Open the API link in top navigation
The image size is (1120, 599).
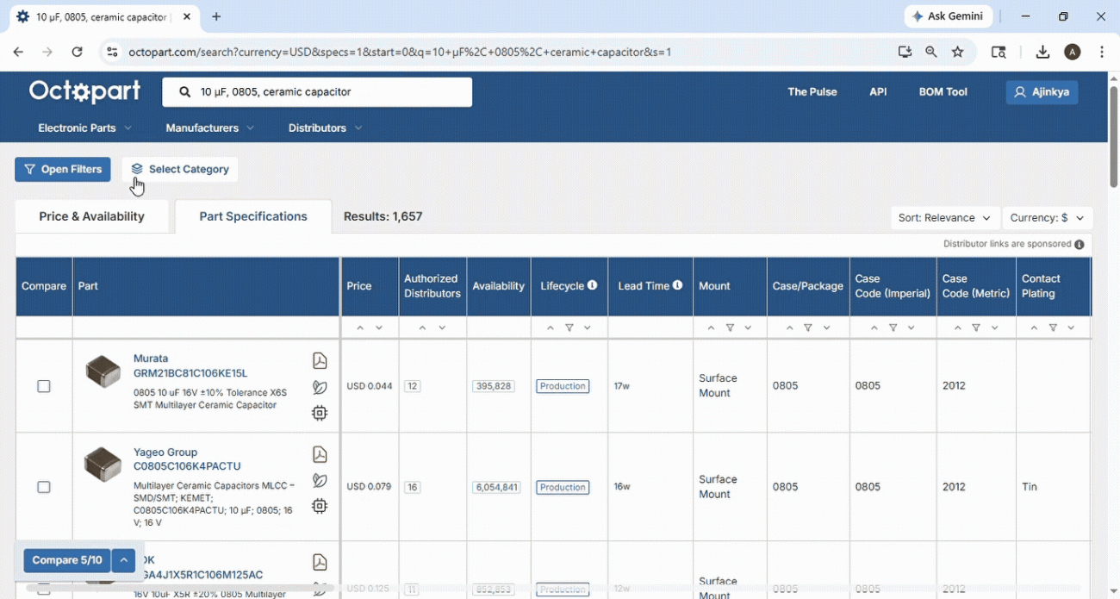[878, 92]
